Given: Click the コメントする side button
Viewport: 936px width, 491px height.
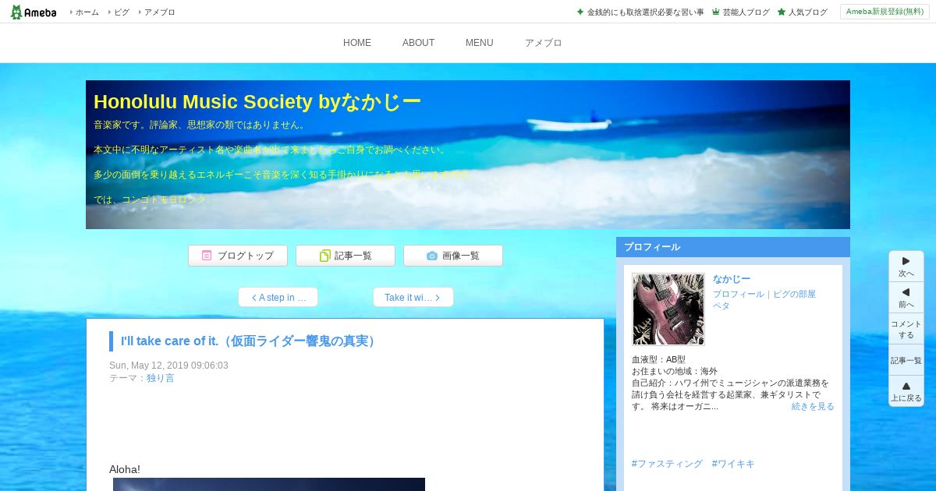Looking at the screenshot, I should (906, 329).
